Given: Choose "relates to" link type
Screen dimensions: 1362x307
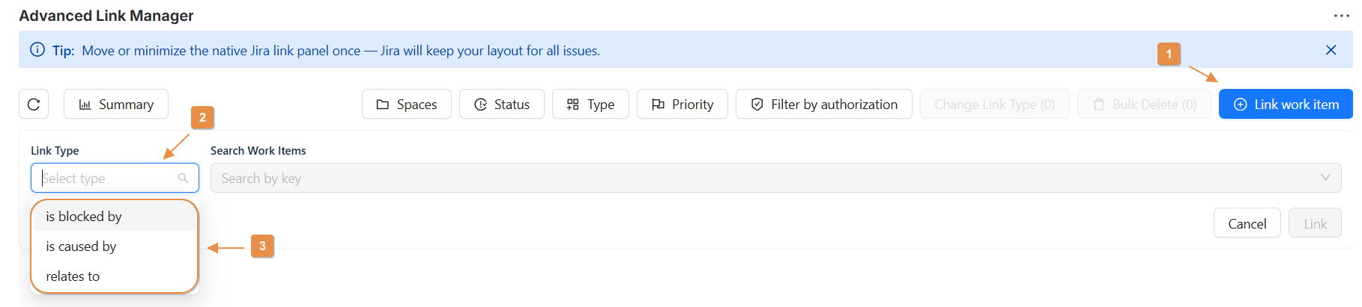Looking at the screenshot, I should (x=73, y=276).
